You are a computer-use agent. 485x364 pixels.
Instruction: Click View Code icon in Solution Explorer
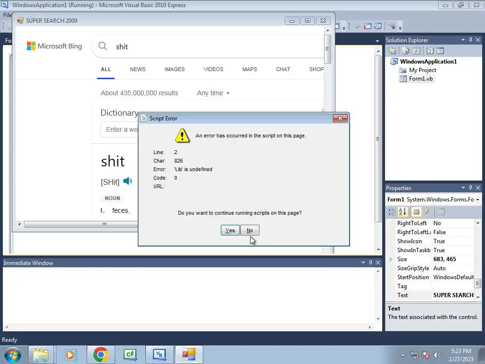click(x=430, y=51)
